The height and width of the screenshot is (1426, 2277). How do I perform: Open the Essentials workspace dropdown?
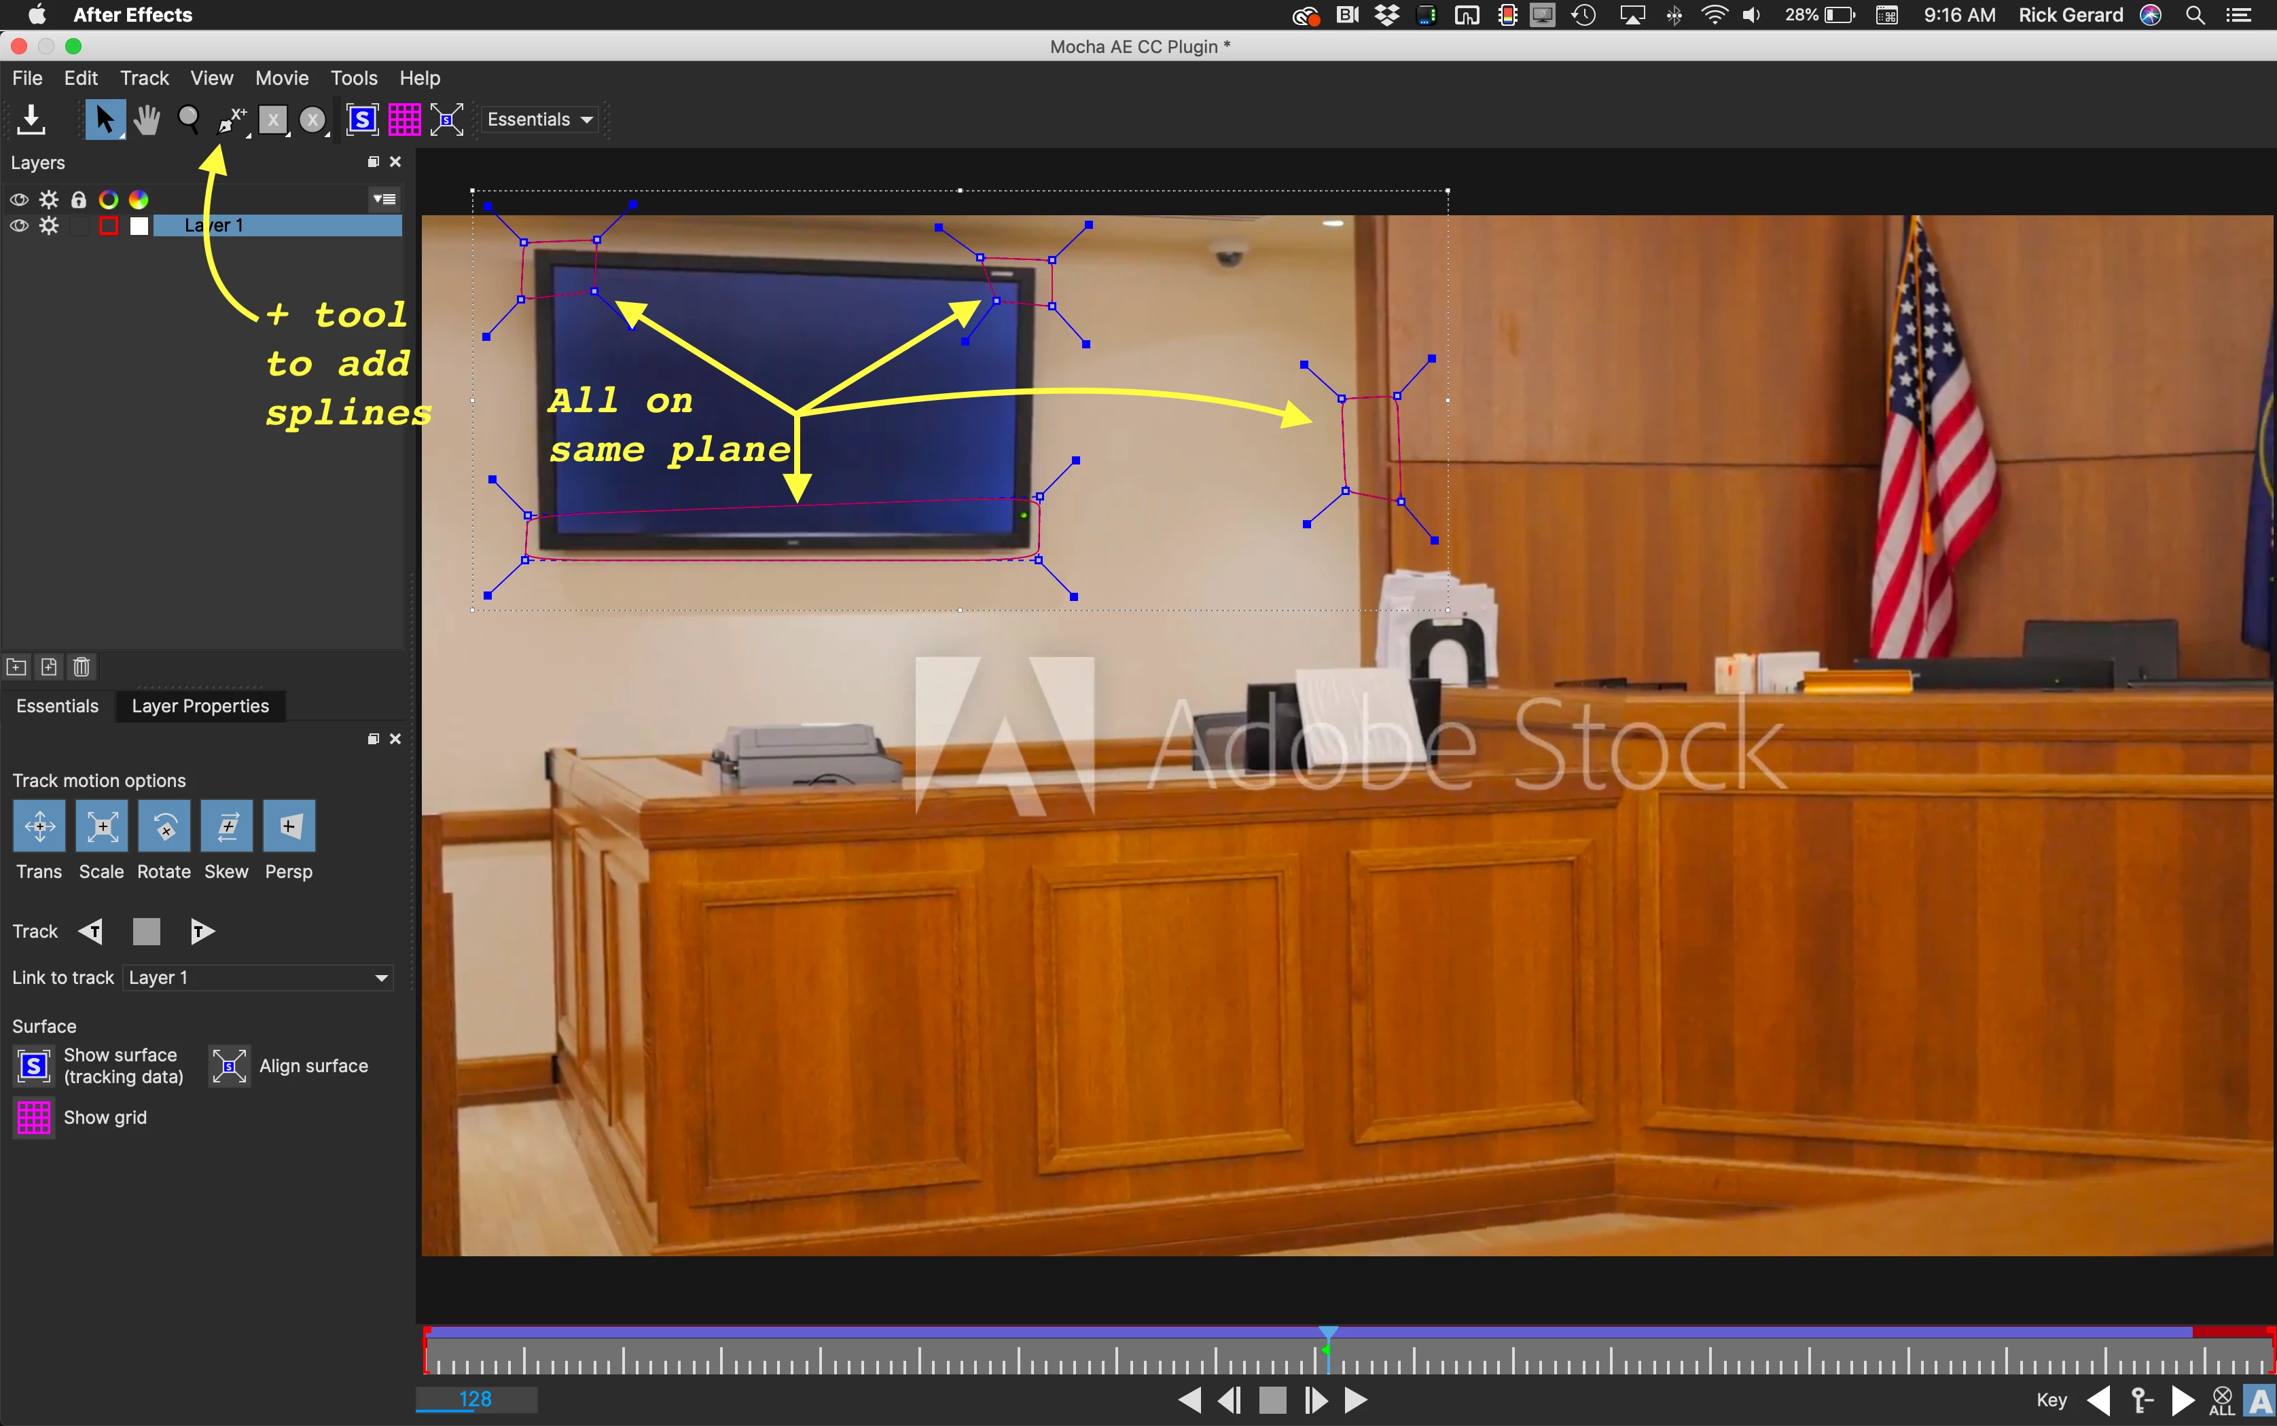pos(539,120)
